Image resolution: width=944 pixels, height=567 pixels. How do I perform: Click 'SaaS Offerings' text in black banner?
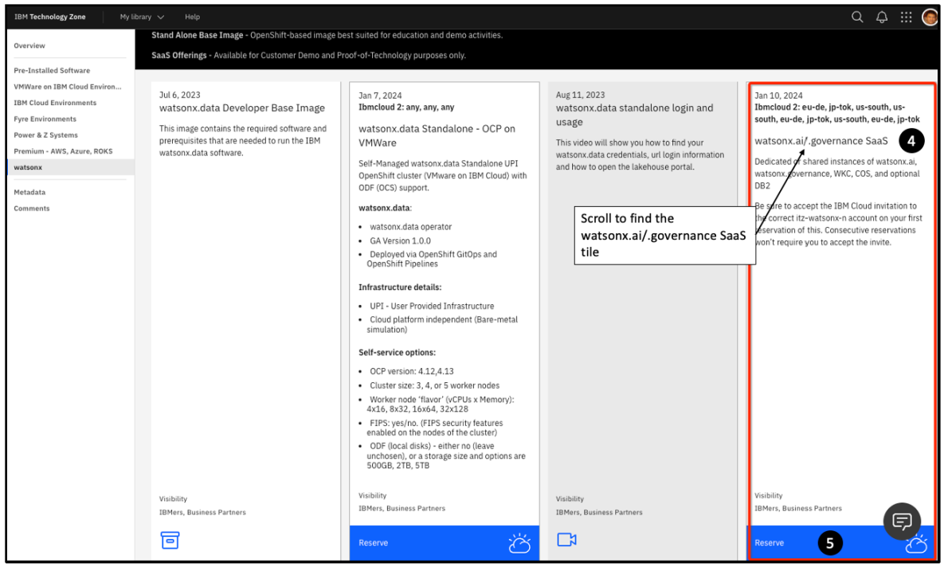(178, 56)
